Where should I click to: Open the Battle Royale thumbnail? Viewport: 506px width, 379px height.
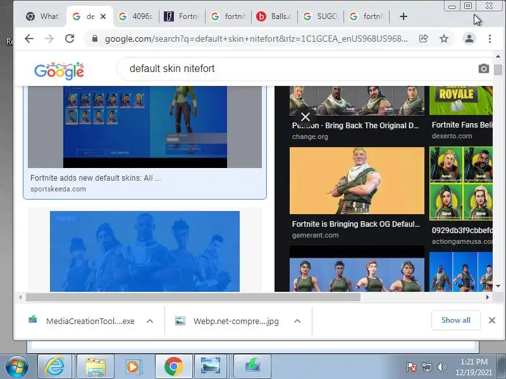(461, 100)
